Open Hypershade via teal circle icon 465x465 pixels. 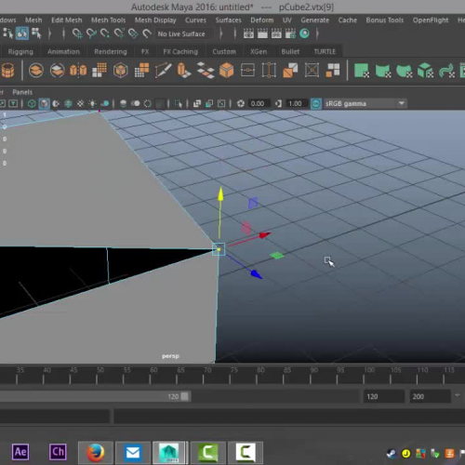pos(304,33)
